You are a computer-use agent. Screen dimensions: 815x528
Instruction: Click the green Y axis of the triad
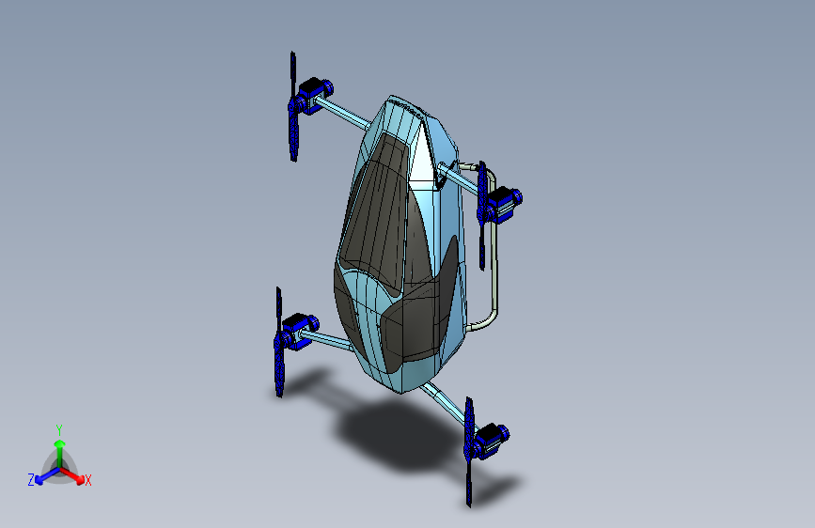[x=60, y=454]
